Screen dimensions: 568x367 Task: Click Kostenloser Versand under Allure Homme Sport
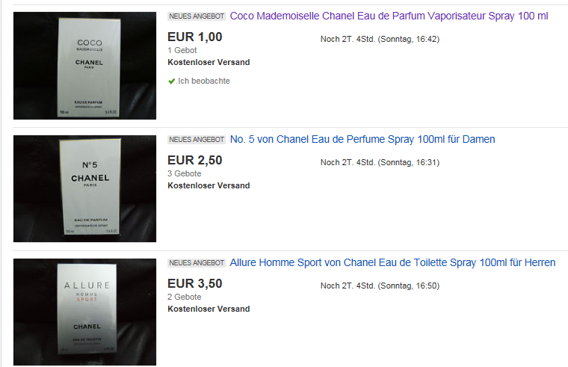pyautogui.click(x=209, y=309)
